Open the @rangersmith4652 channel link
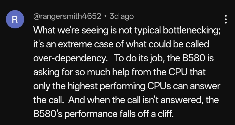Screen dimensions: 235x125 [x=67, y=16]
